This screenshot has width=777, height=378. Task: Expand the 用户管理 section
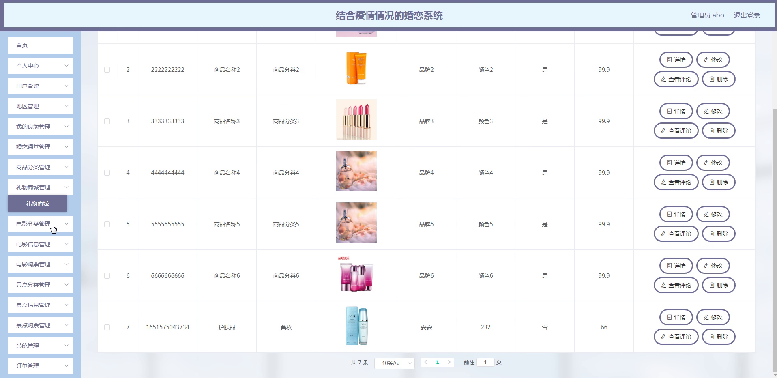pos(41,86)
